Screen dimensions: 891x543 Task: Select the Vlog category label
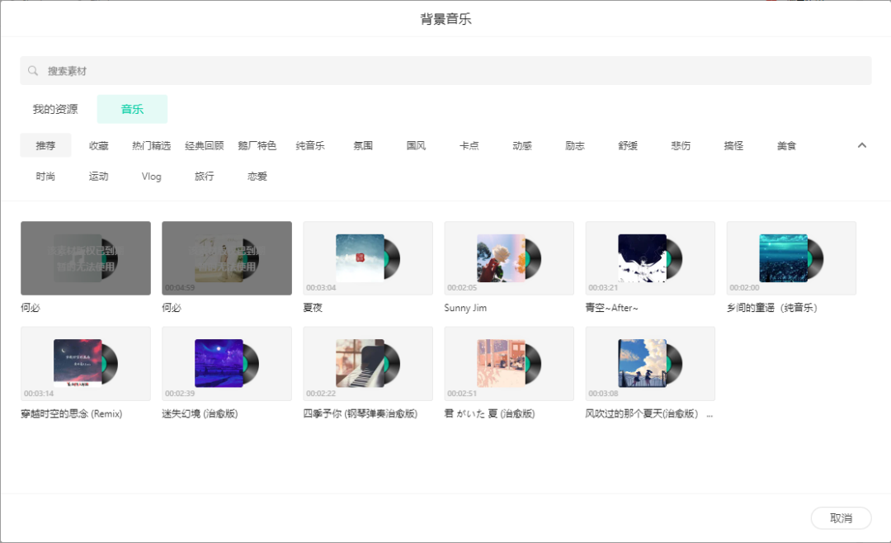tap(151, 176)
